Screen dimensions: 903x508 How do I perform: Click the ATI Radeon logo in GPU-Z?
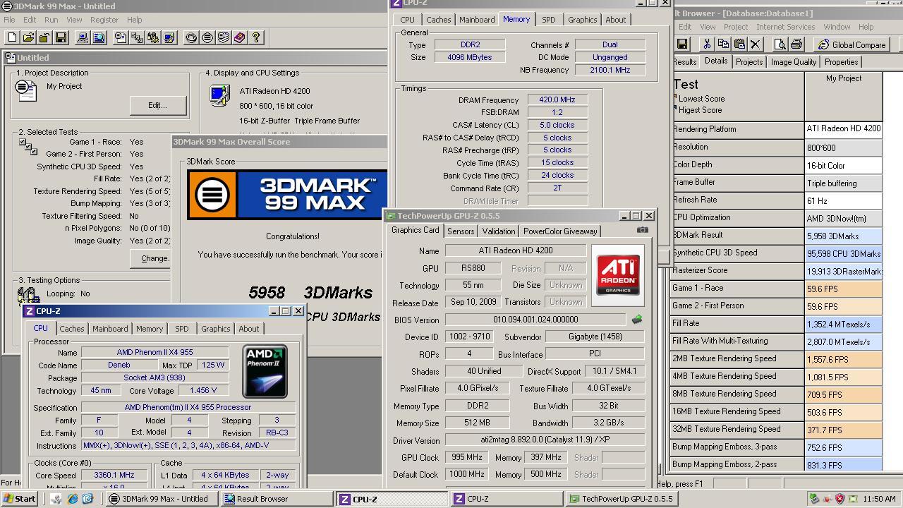[x=618, y=274]
